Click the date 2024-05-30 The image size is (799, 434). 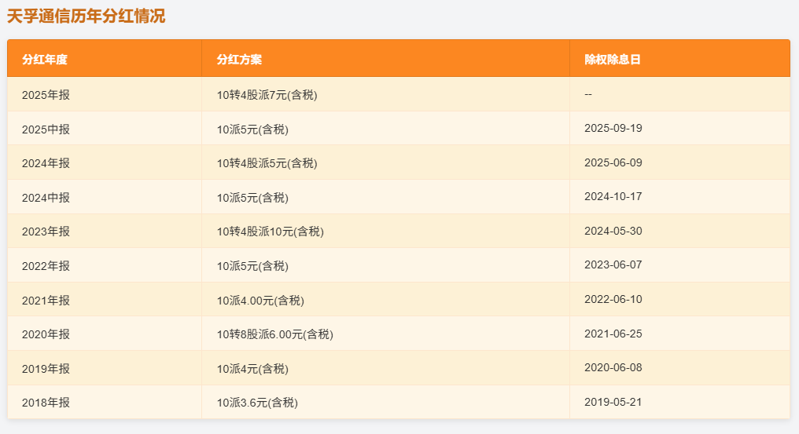coord(613,231)
